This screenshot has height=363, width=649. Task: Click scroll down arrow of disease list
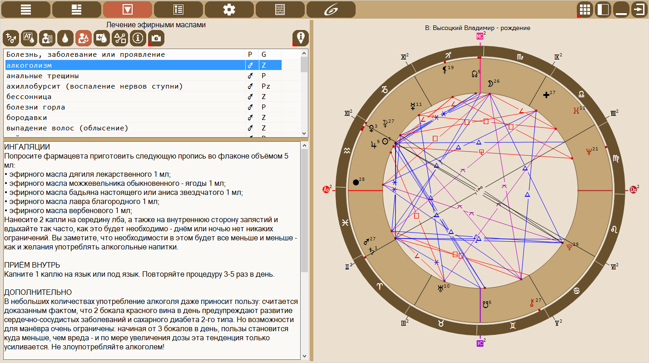pos(304,133)
